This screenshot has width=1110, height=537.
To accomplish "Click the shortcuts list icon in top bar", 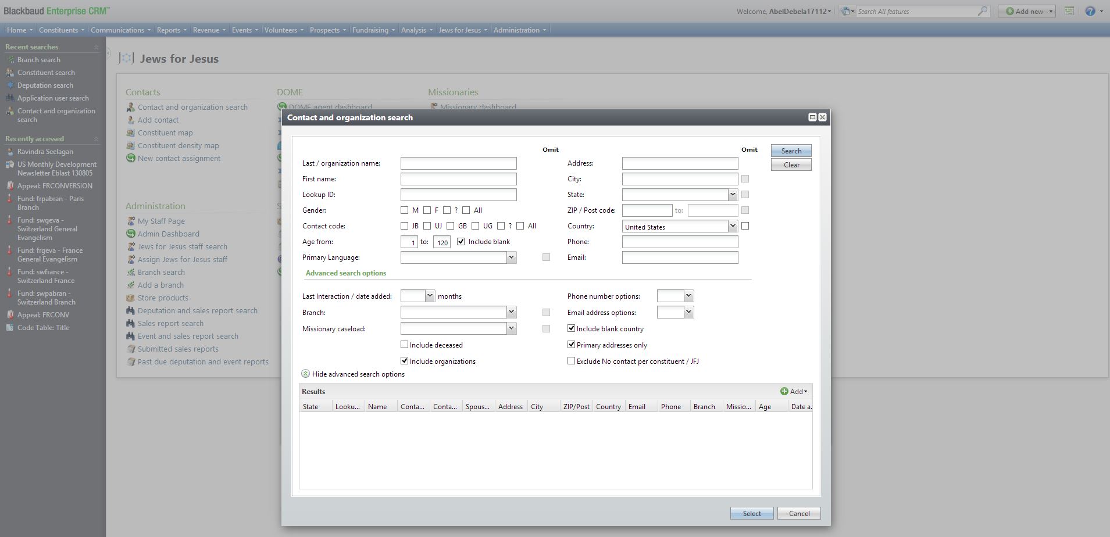I will 1069,11.
